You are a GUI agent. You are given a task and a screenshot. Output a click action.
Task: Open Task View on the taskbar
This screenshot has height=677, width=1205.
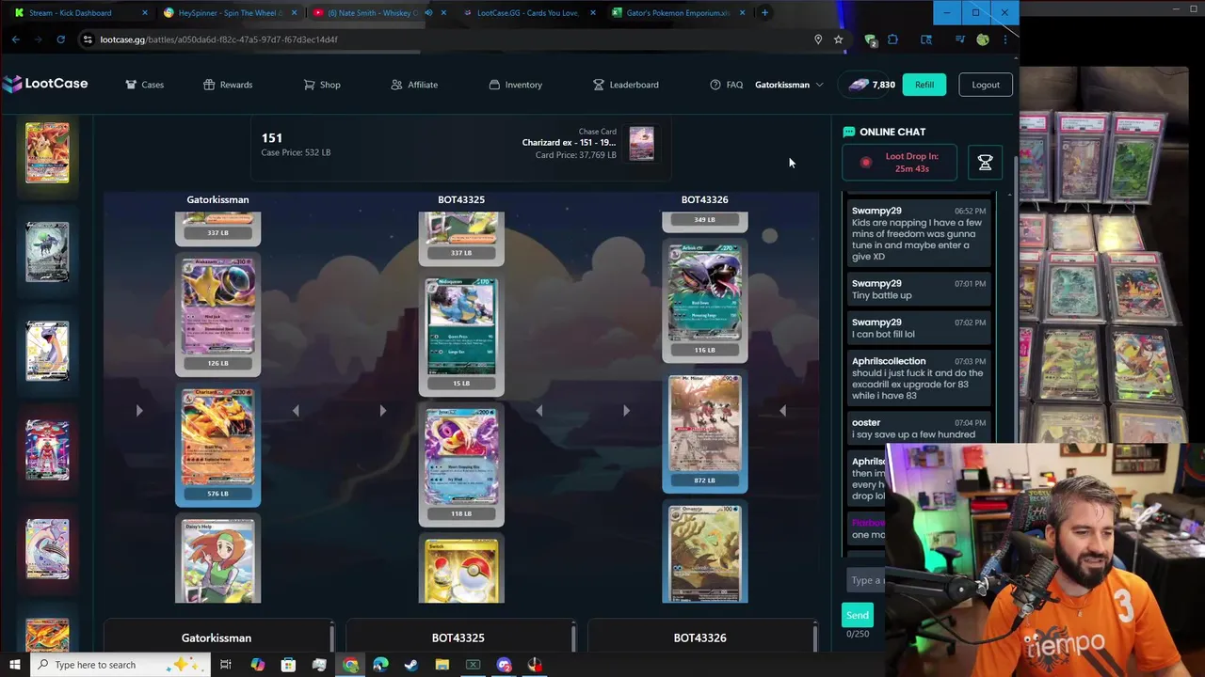point(226,665)
